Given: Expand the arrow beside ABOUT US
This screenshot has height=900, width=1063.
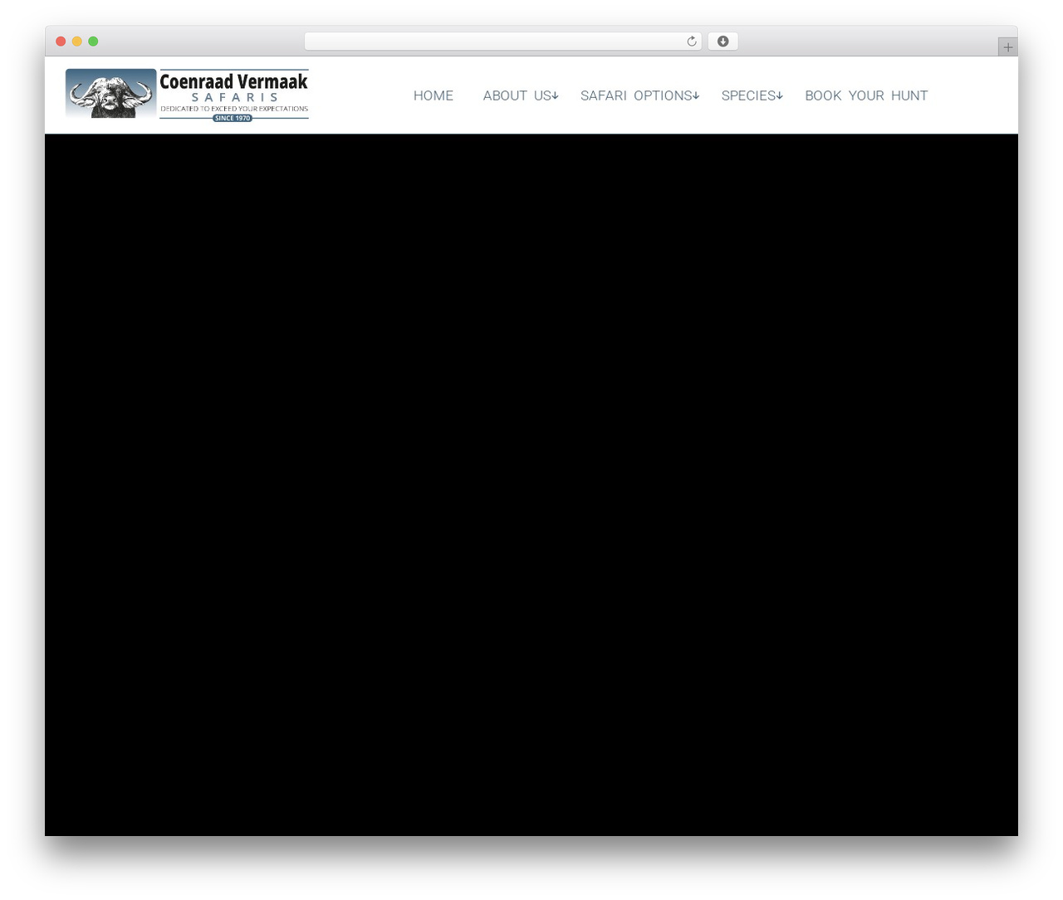Looking at the screenshot, I should pyautogui.click(x=555, y=95).
